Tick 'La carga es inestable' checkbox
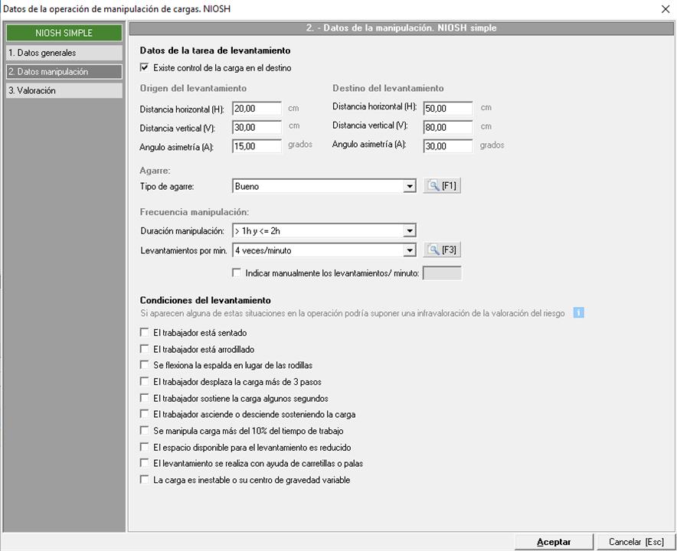The image size is (677, 551). 145,480
